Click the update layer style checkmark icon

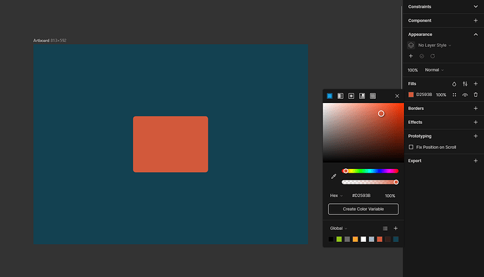pos(422,56)
